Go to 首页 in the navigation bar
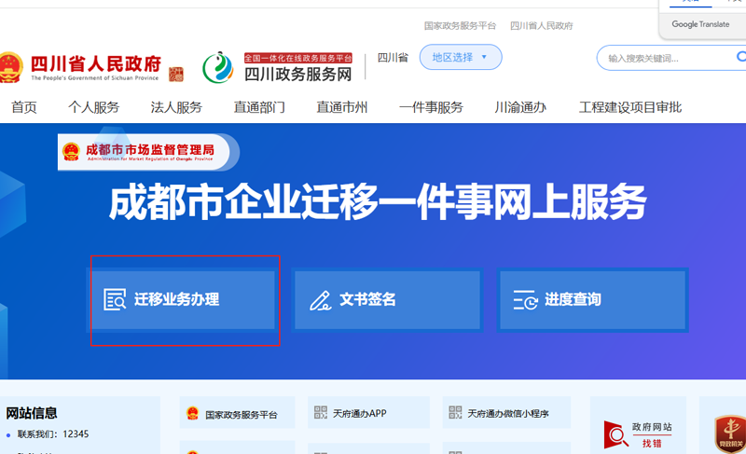 24,107
